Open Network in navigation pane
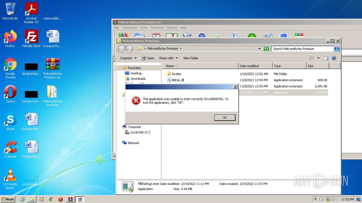362x203 pixels. click(133, 143)
